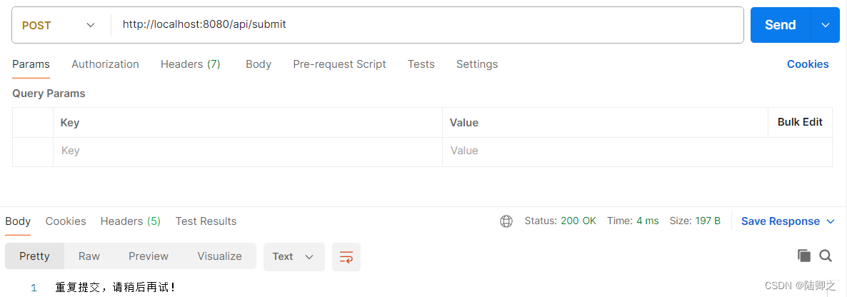The image size is (847, 297).
Task: Open the Headers (7) request tab
Action: (x=190, y=64)
